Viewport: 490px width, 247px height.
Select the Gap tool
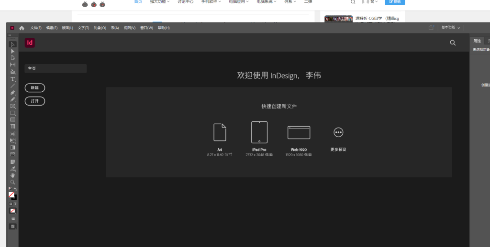pyautogui.click(x=12, y=64)
